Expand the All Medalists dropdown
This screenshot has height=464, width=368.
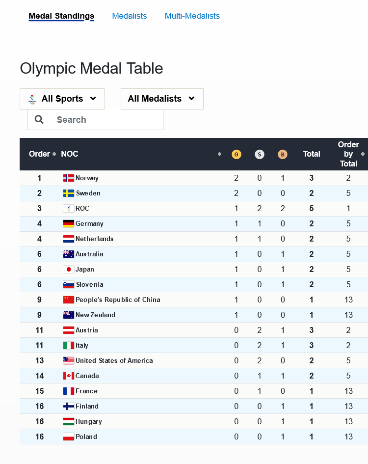click(x=162, y=99)
